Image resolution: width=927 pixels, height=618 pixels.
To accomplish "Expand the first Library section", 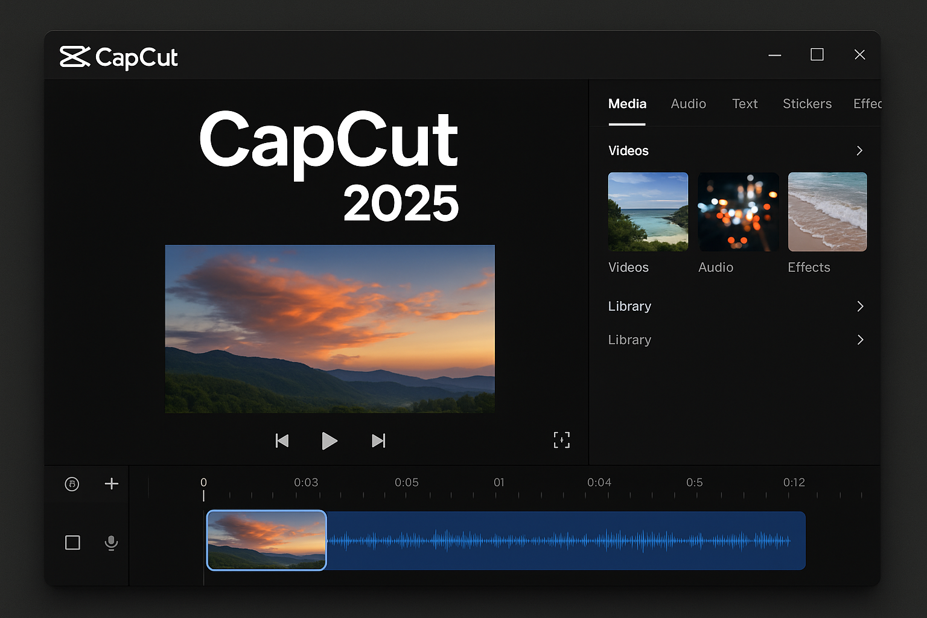I will click(860, 306).
